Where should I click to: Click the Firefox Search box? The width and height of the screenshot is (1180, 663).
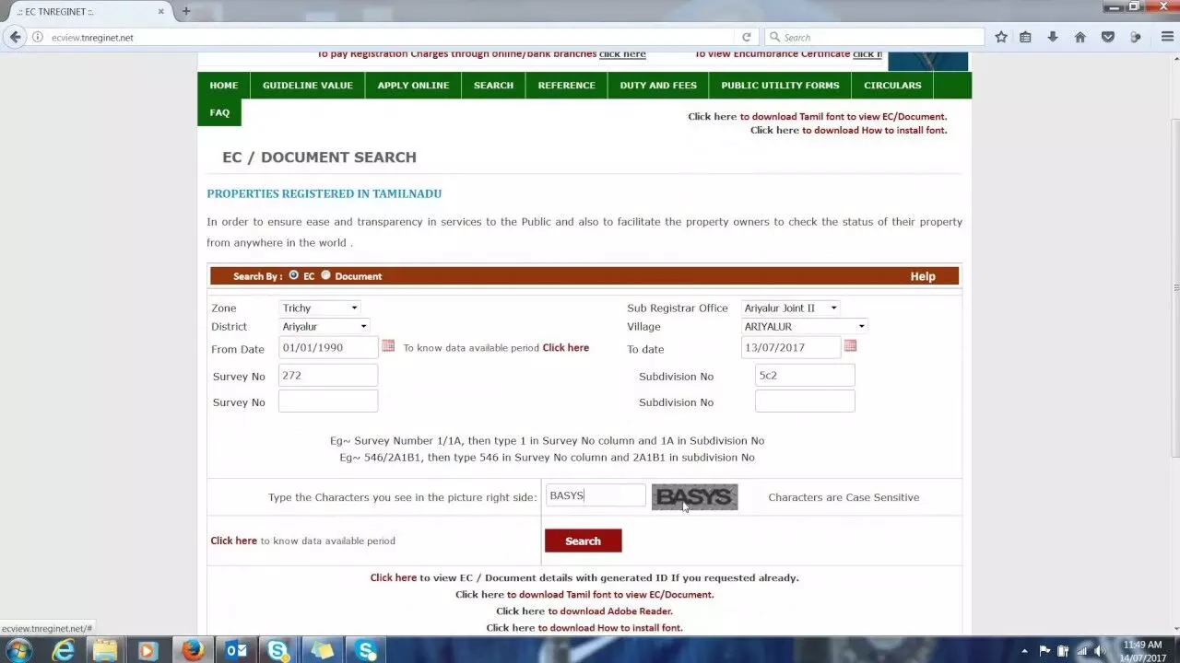(874, 38)
